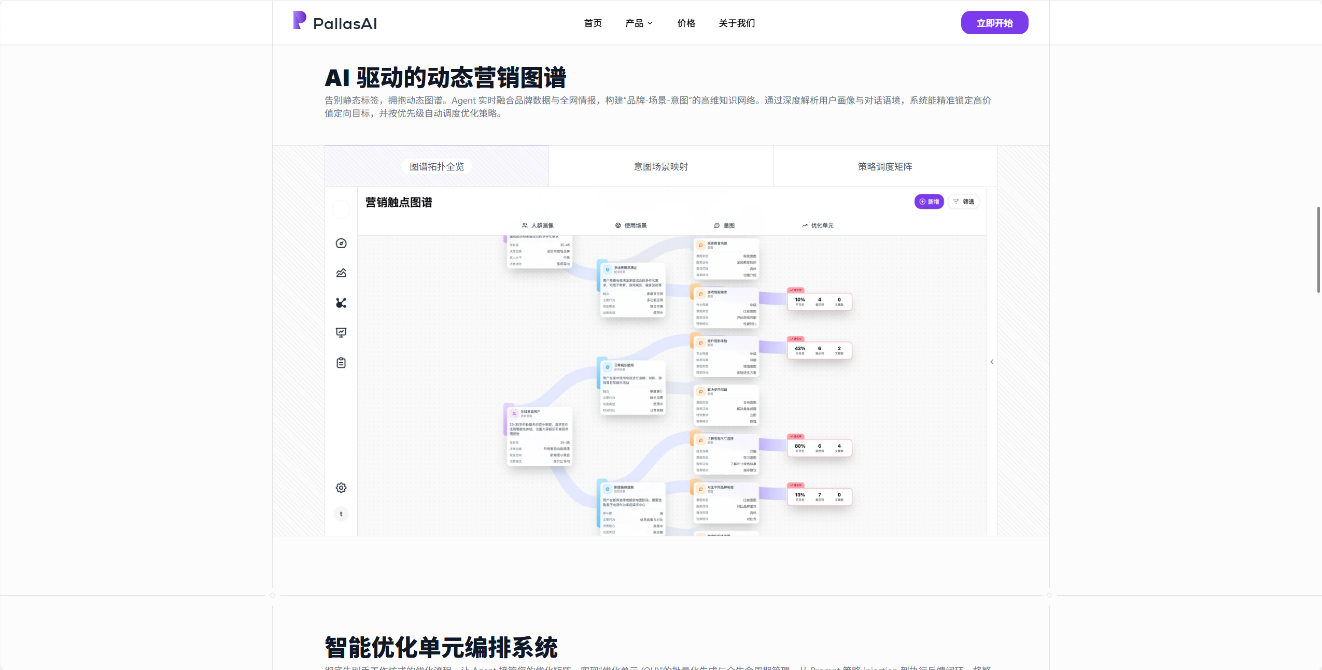Select the 图谱拓扑全览 tab

pyautogui.click(x=437, y=166)
